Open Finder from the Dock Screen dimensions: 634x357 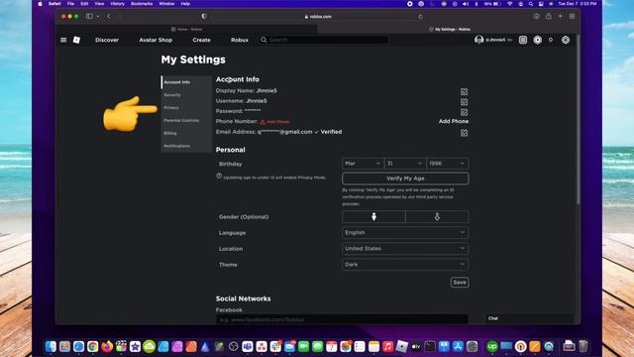click(51, 346)
